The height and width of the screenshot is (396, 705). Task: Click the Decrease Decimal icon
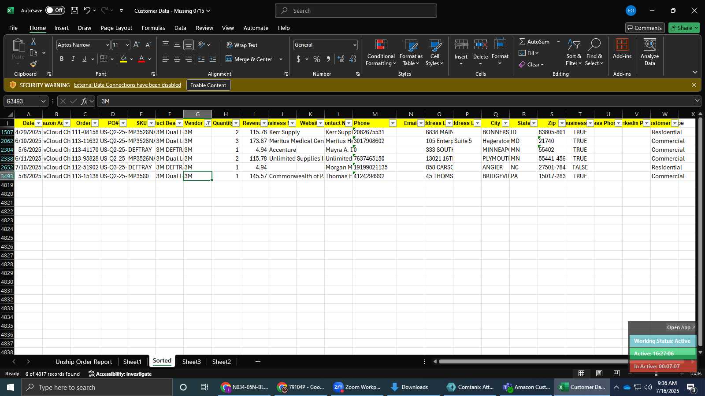pyautogui.click(x=352, y=59)
